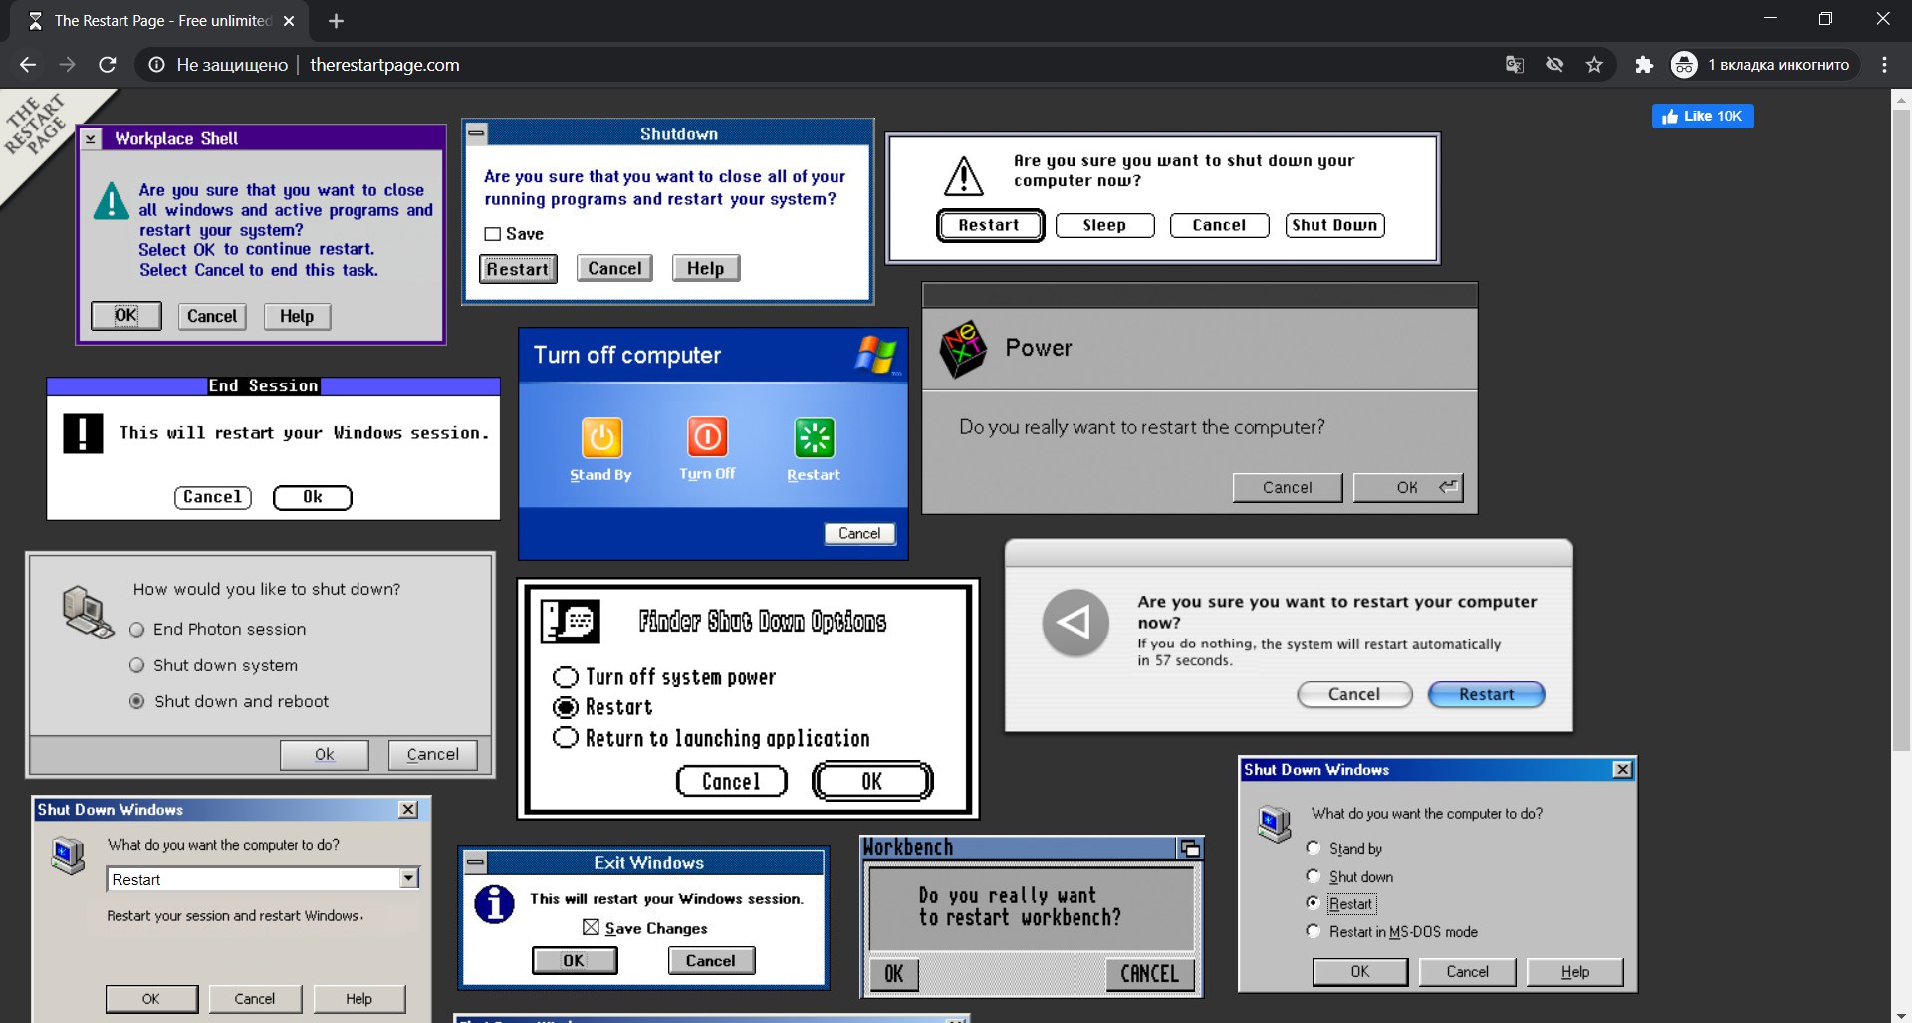Click Cancel in the Photon shutdown dialog
1912x1023 pixels.
433,754
